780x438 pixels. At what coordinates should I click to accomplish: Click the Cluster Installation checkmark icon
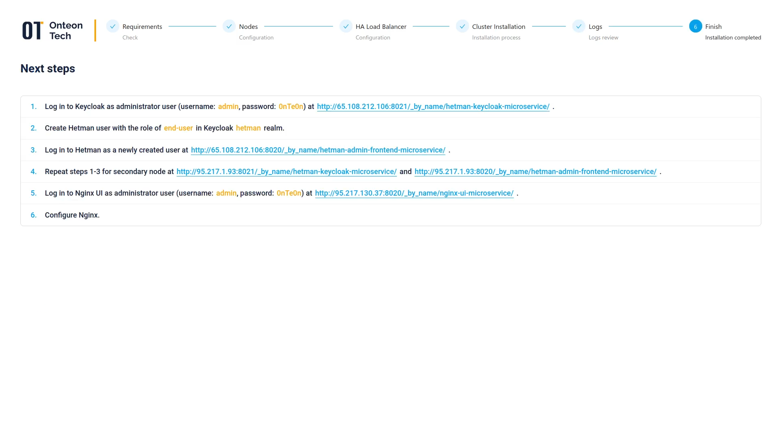click(x=462, y=26)
